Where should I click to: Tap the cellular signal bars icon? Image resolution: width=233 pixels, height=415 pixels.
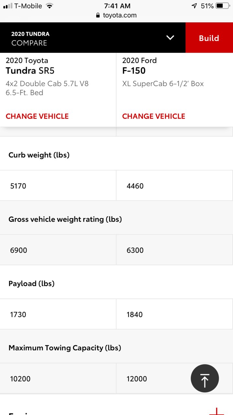coord(7,6)
